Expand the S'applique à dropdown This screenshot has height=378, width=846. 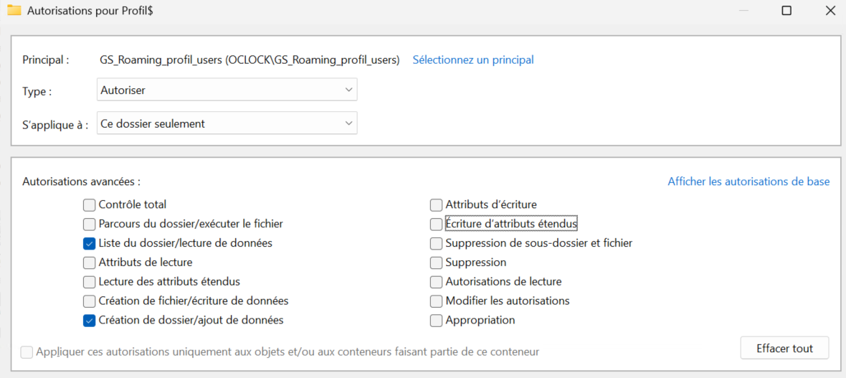pos(227,123)
